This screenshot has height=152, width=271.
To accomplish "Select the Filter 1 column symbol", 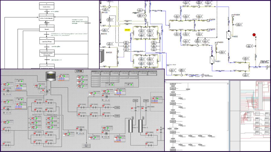I will [131, 123].
